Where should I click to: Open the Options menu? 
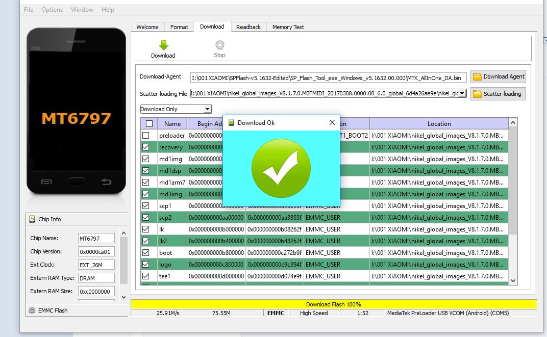point(52,10)
